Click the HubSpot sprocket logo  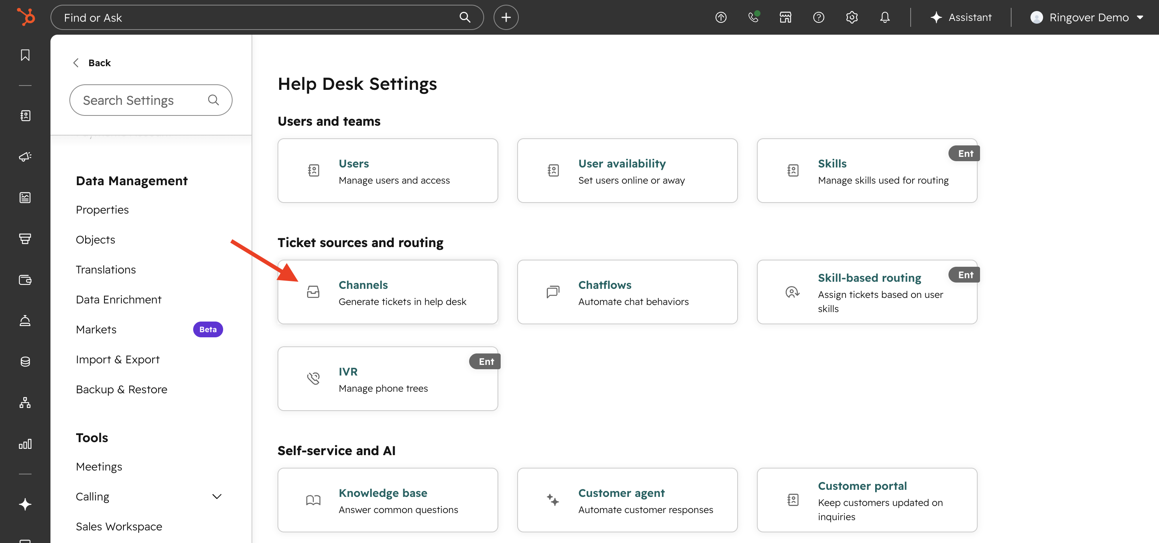click(x=26, y=17)
